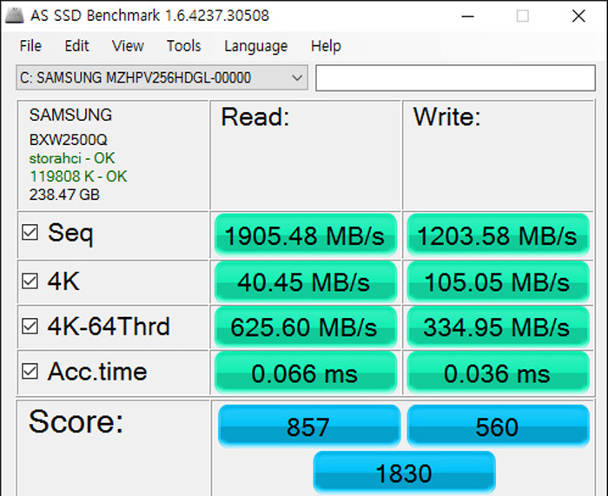Click the BXW2500Q firmware text
This screenshot has width=608, height=496.
coord(69,140)
